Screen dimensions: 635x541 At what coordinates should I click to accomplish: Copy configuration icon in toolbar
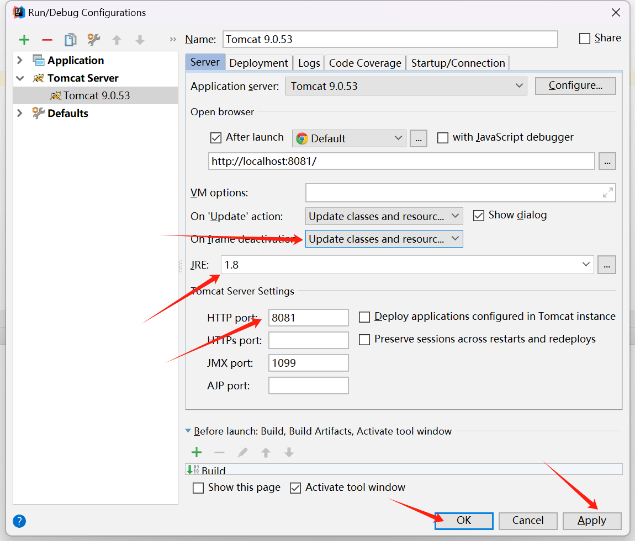click(71, 40)
